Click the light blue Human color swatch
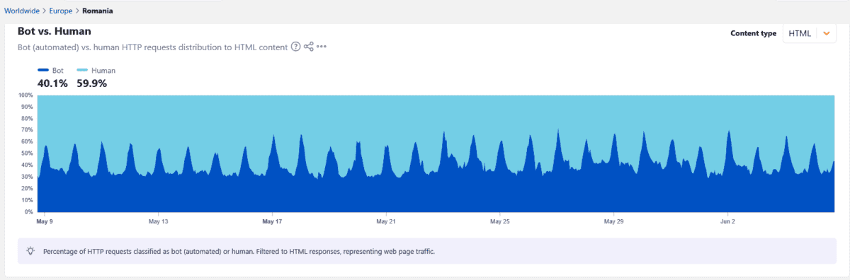This screenshot has width=850, height=280. tap(82, 71)
